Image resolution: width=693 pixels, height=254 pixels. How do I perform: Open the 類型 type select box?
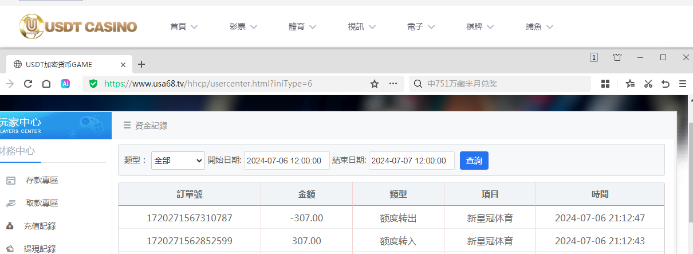tap(178, 161)
